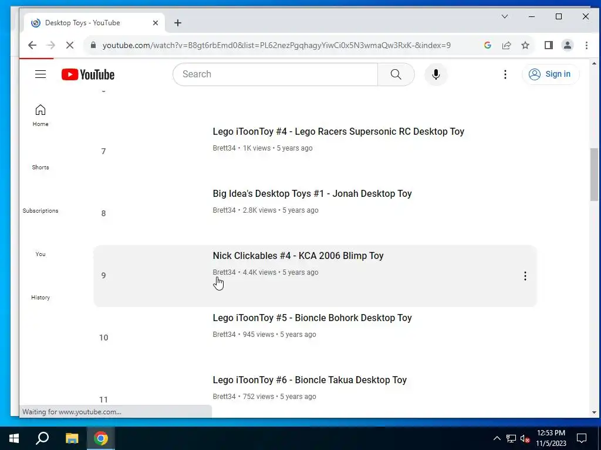Open Brett34 channel under Big Idea's video
601x450 pixels.
click(224, 210)
